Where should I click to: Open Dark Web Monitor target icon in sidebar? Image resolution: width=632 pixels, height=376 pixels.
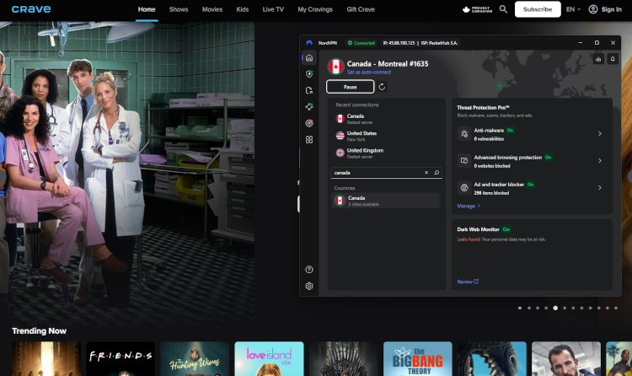point(309,123)
